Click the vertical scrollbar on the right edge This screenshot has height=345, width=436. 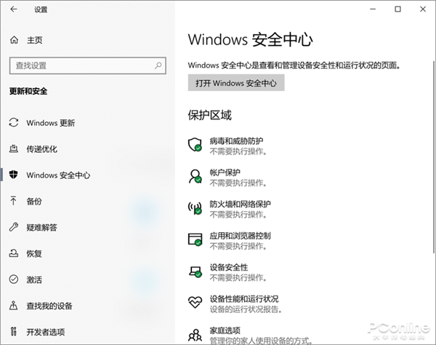click(434, 156)
